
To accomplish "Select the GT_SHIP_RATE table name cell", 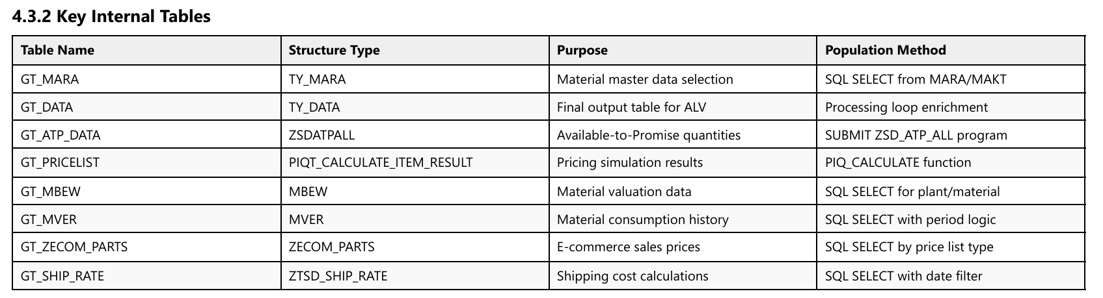I will pos(62,276).
